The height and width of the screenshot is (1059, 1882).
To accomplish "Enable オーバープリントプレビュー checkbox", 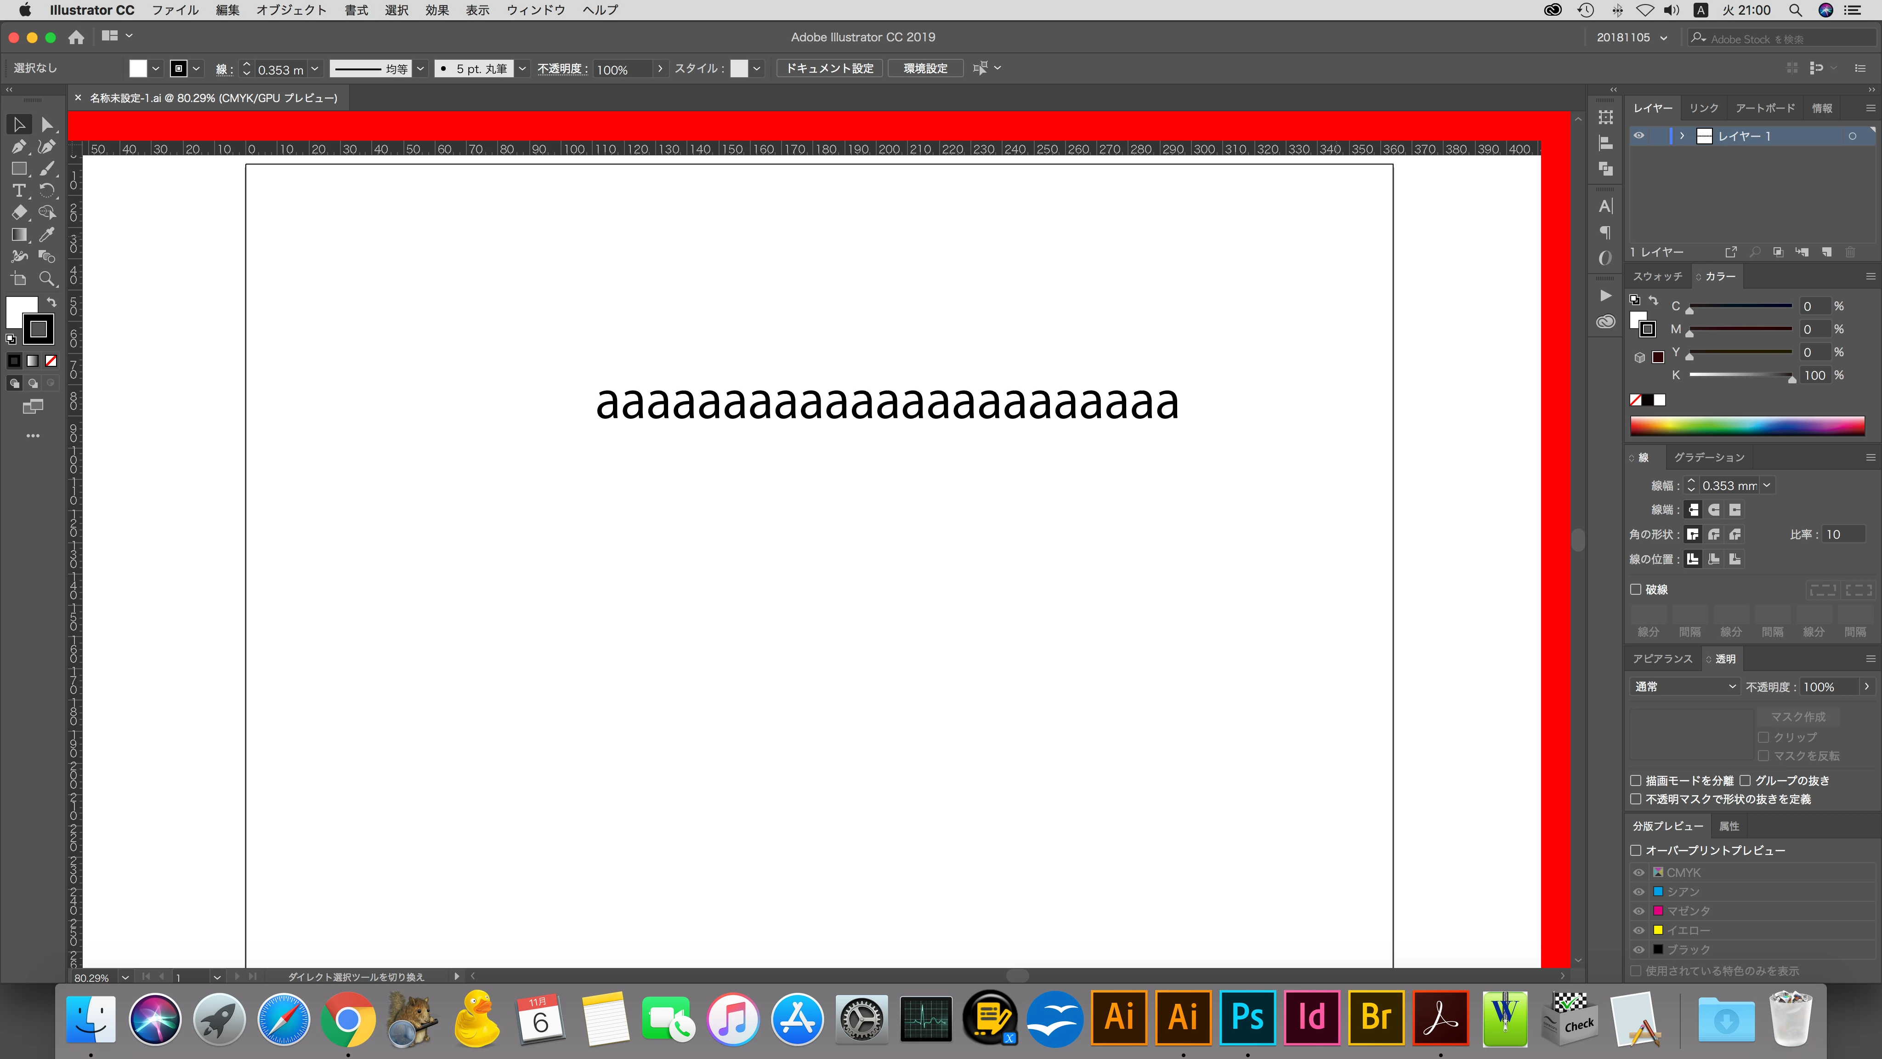I will 1636,850.
